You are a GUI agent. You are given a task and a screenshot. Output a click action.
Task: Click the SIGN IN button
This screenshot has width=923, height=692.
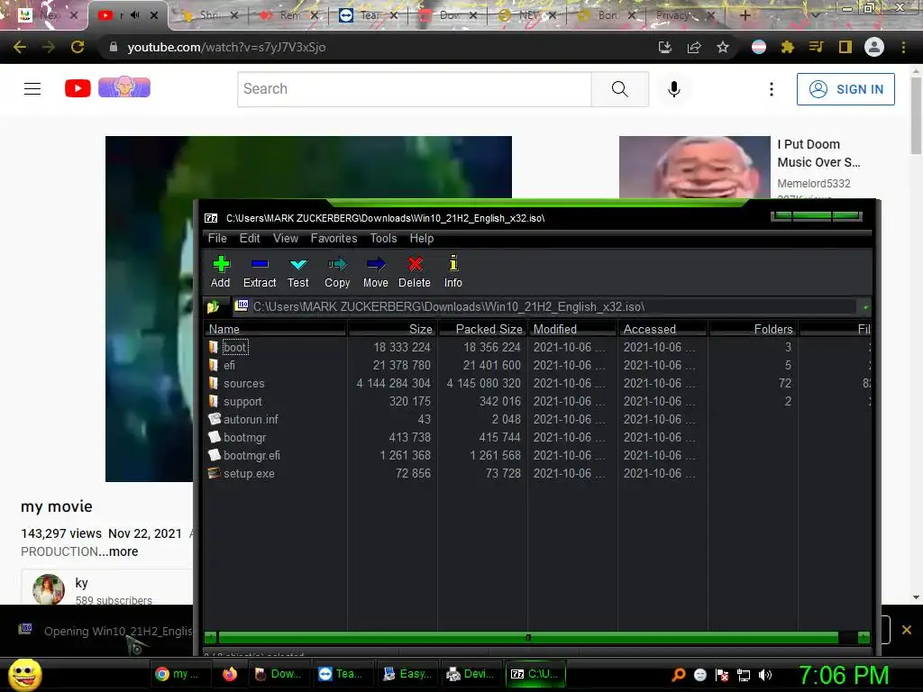tap(845, 89)
